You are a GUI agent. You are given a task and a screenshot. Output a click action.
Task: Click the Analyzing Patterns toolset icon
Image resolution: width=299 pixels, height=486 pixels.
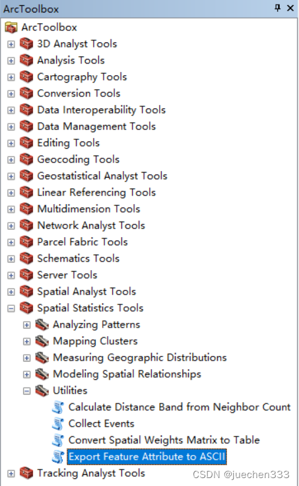click(x=42, y=325)
